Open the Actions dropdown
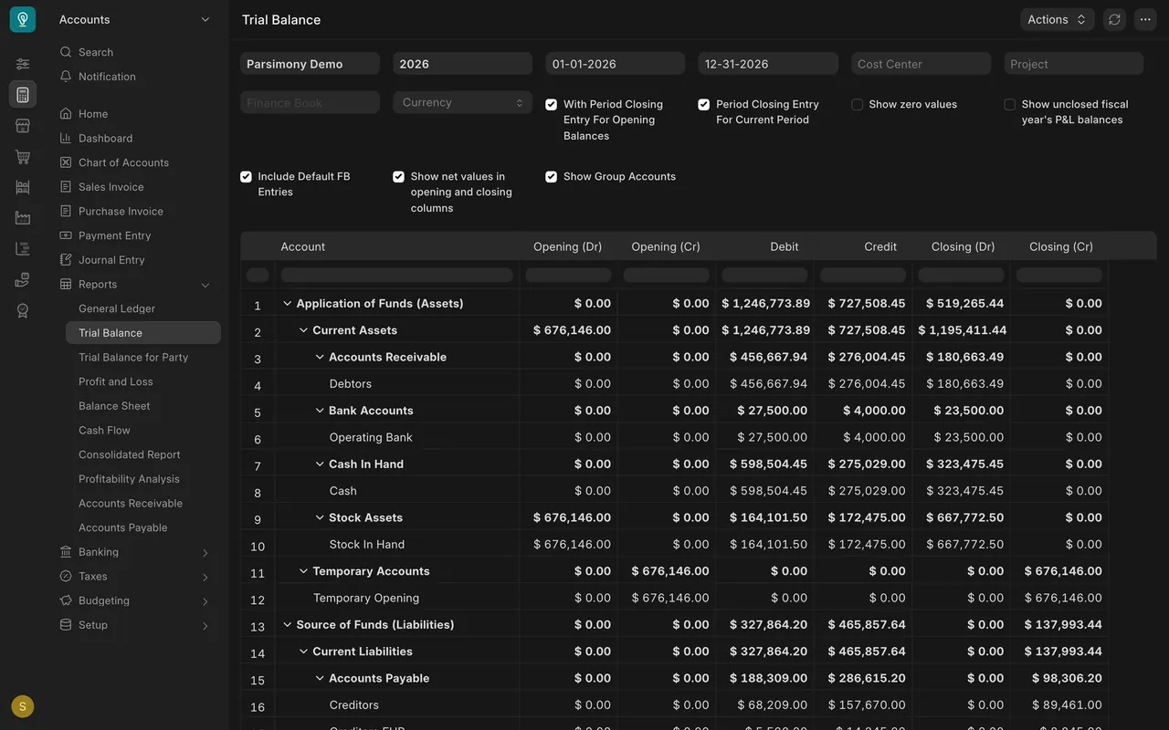Viewport: 1169px width, 730px height. [1057, 19]
